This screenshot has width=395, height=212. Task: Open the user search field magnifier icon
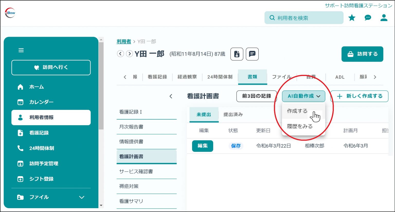point(272,18)
